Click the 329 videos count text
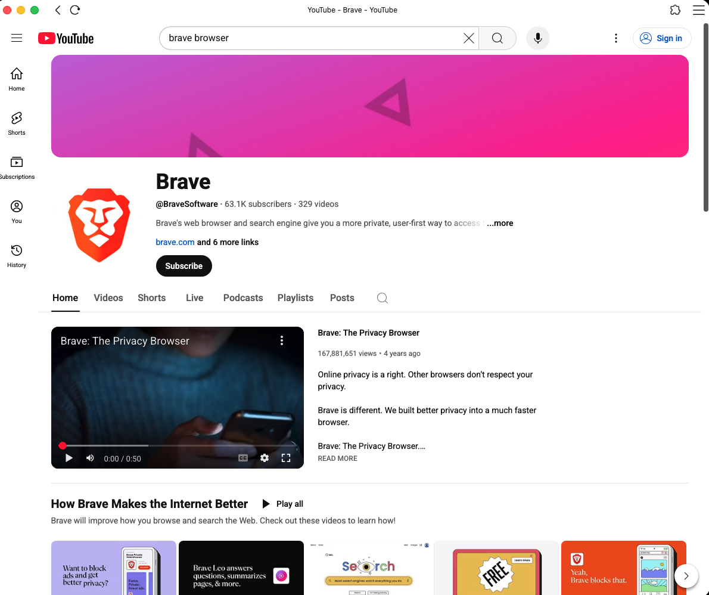This screenshot has width=709, height=595. tap(318, 204)
